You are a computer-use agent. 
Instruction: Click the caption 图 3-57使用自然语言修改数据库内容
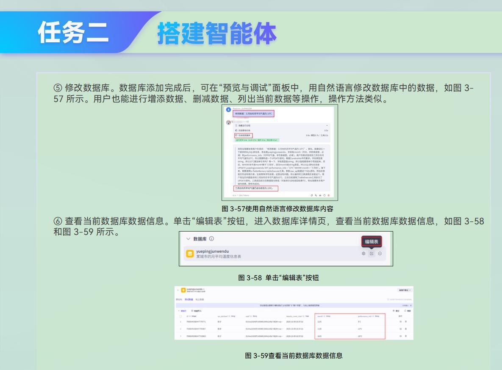coord(277,209)
